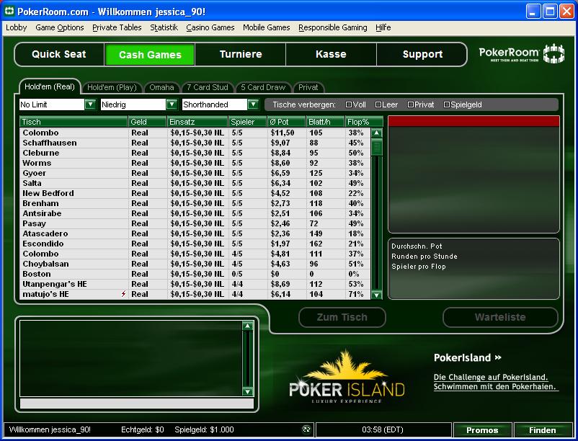Screen dimensions: 578x441
Task: Sort by the Geld column header
Action: 147,122
